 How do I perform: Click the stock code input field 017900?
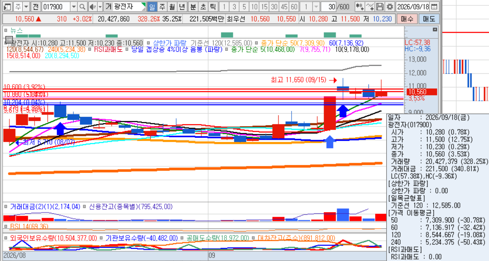[56, 7]
